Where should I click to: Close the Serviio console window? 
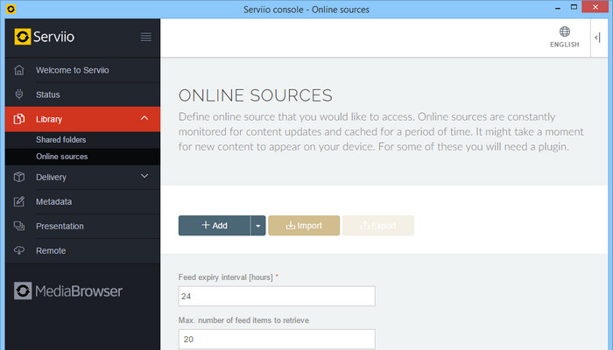tap(595, 7)
